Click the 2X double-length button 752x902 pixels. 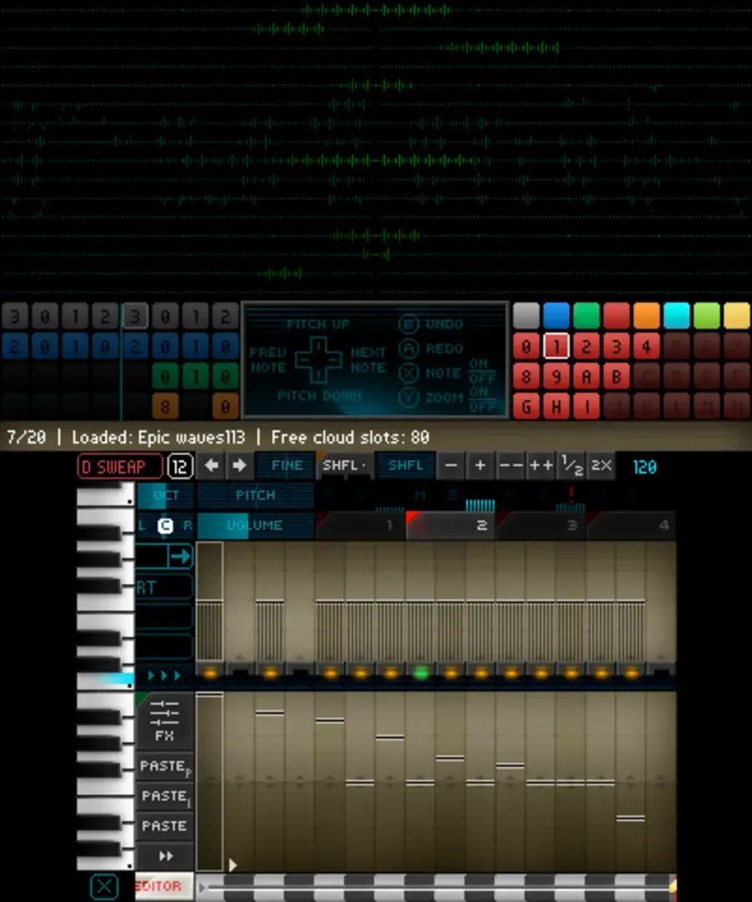[601, 466]
